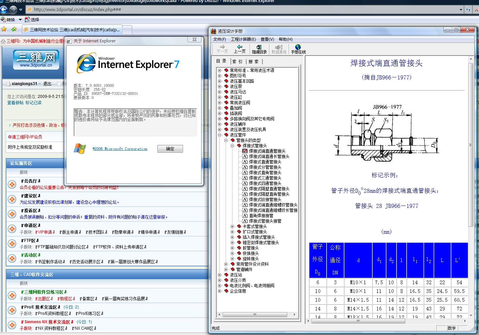Click the 三维网软件总练习区 forum status icon

click(12, 295)
